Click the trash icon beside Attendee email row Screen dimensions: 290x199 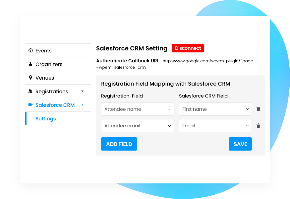(258, 125)
